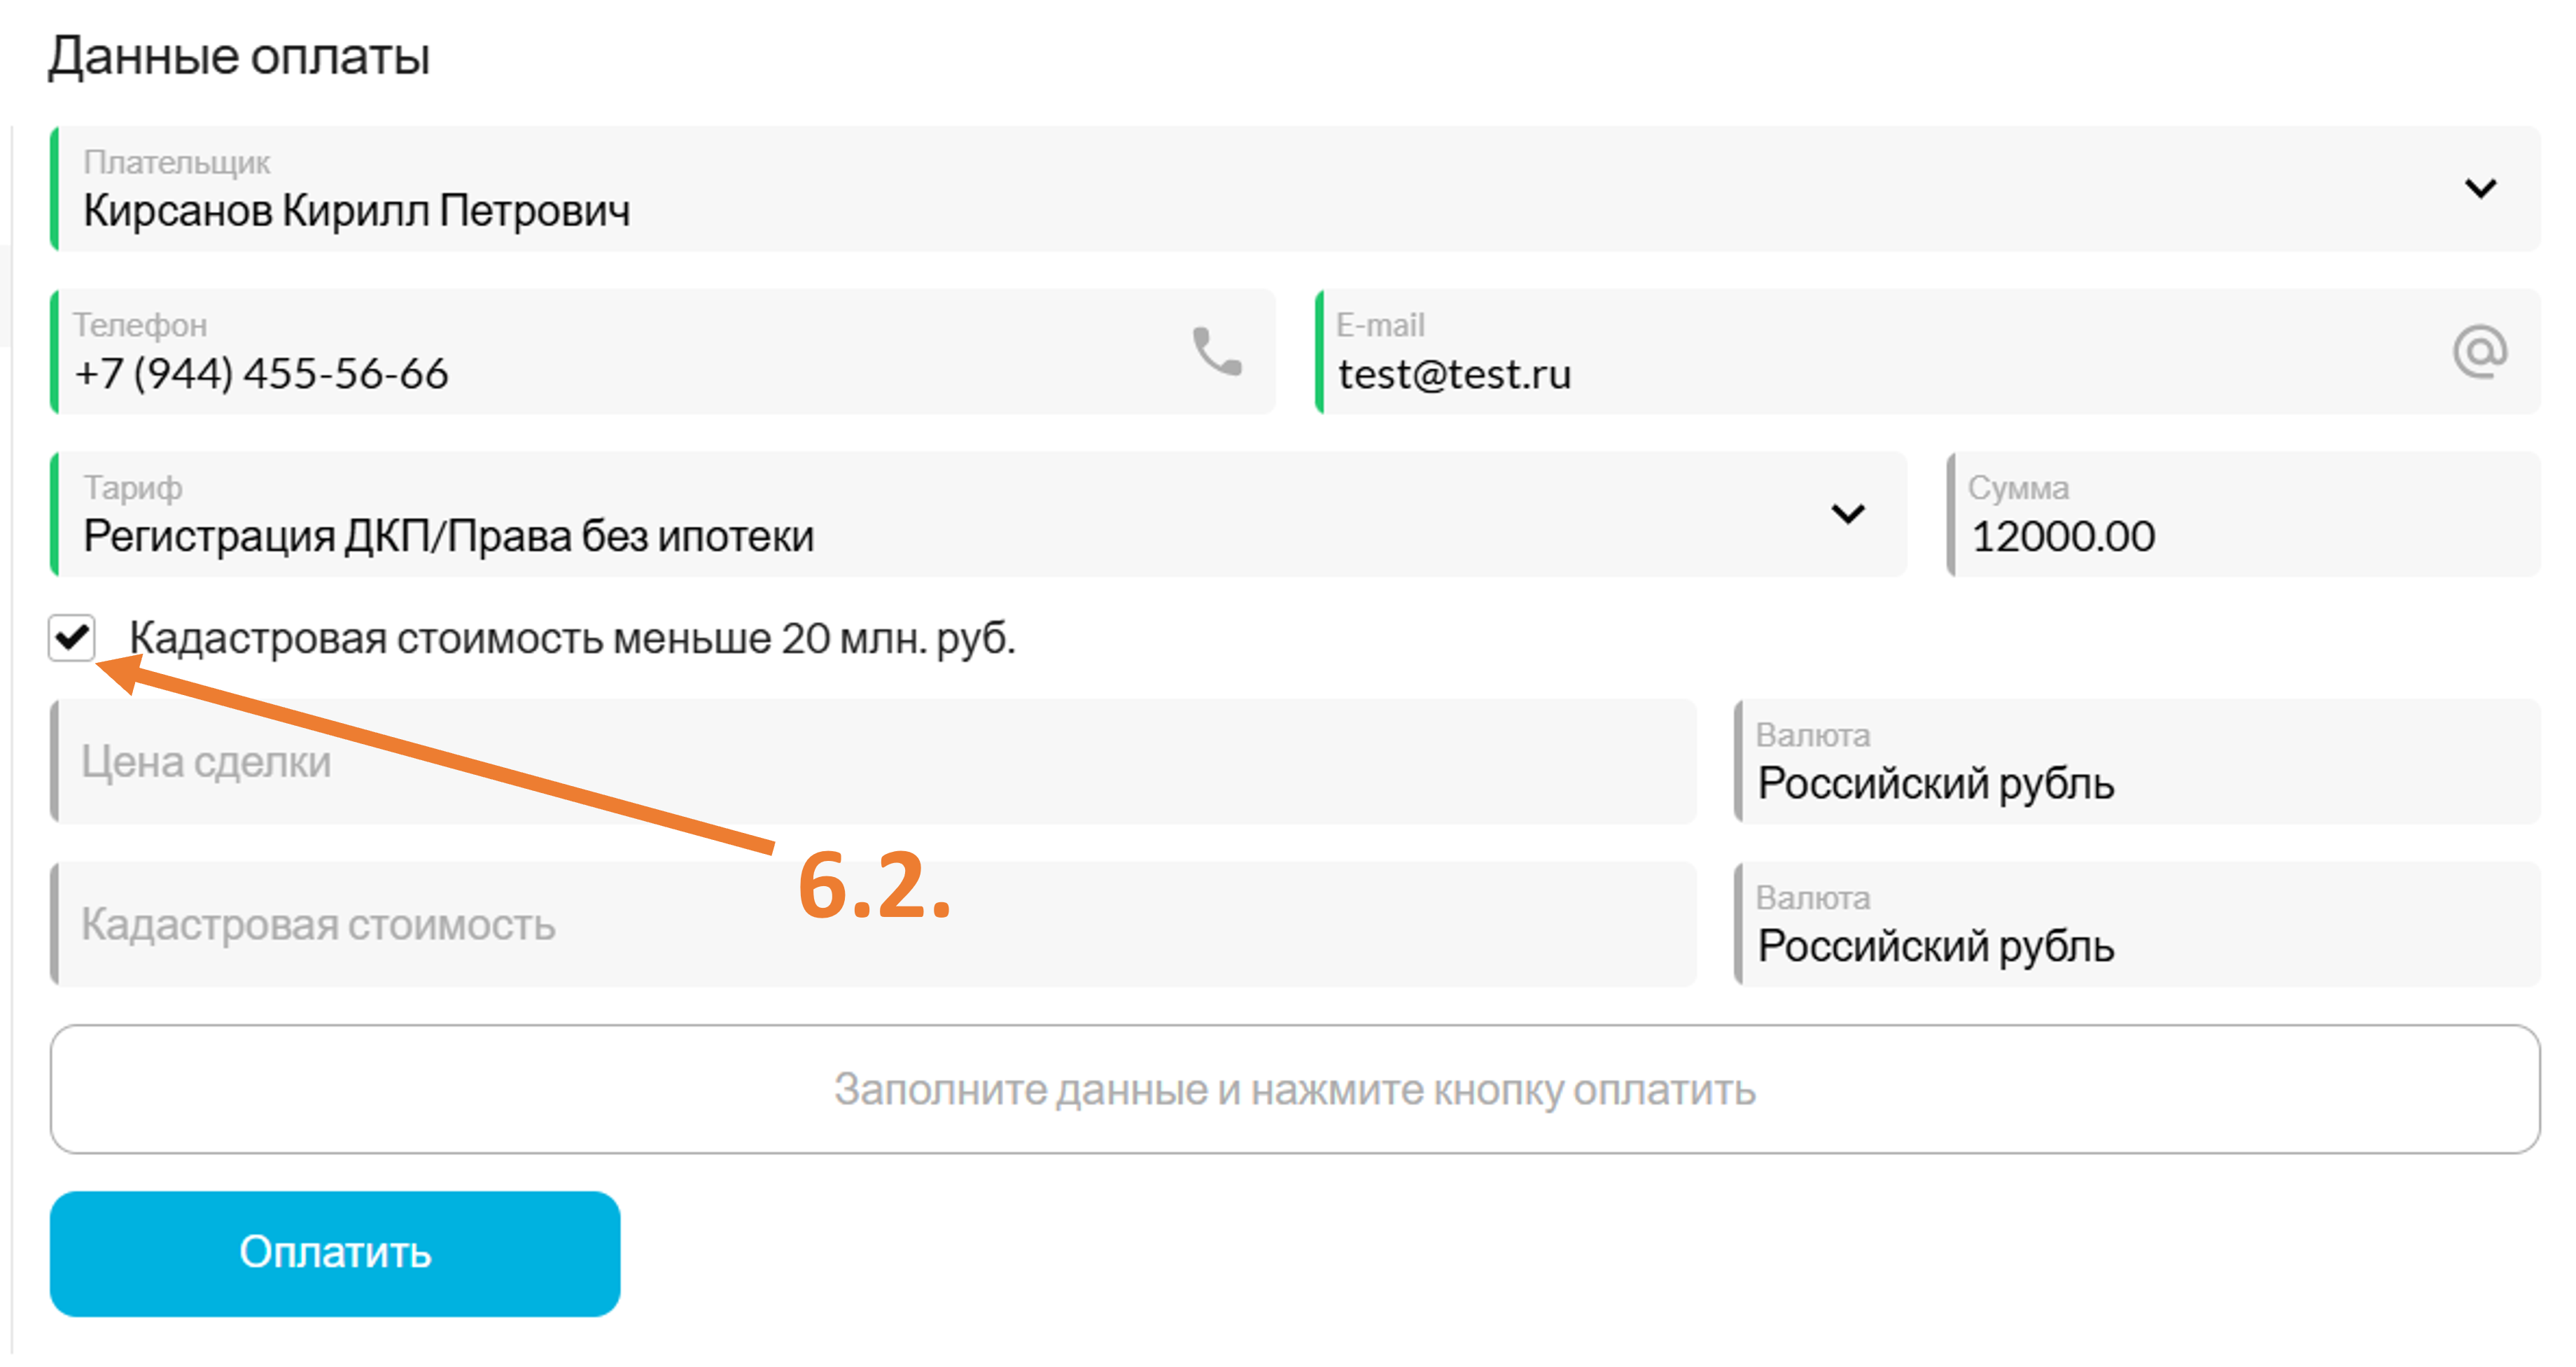Click the Кадастровая стоимость input field
The width and height of the screenshot is (2576, 1367).
coord(873,924)
